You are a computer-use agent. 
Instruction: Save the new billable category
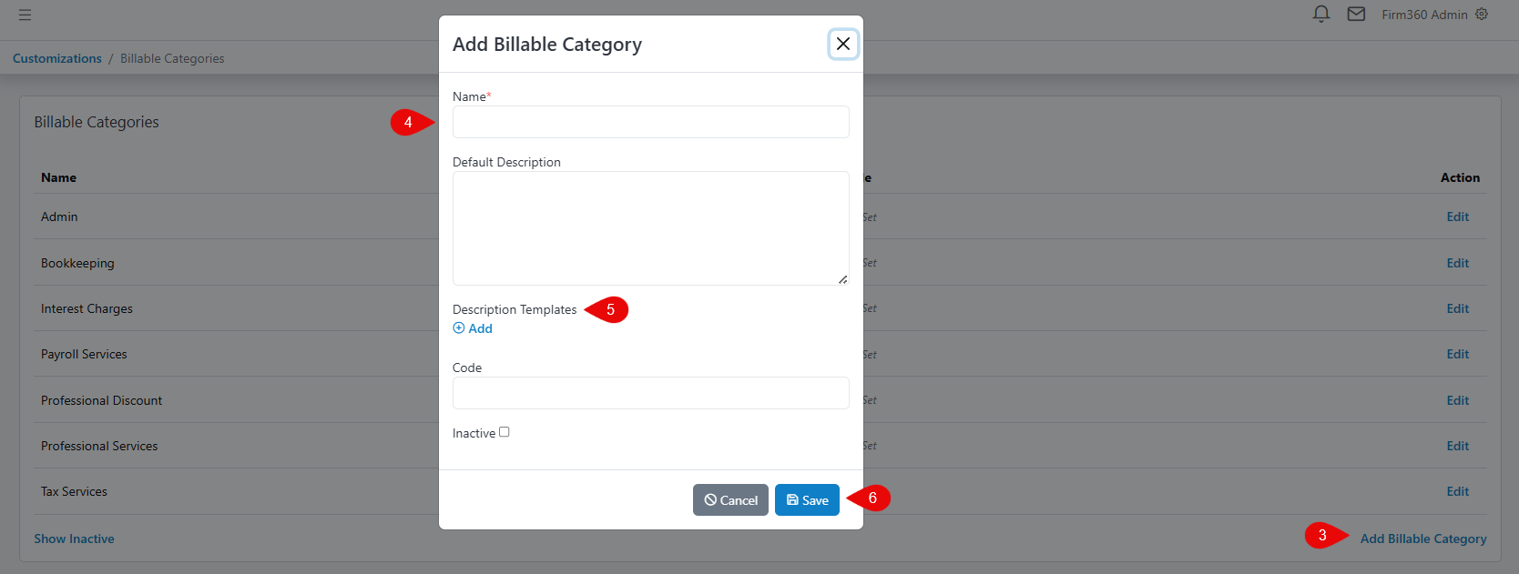pos(807,499)
